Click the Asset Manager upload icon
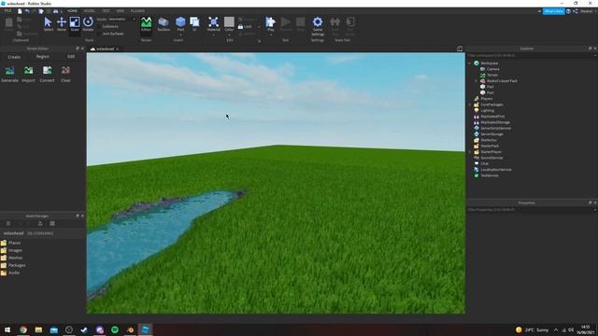The image size is (598, 336). 40,224
